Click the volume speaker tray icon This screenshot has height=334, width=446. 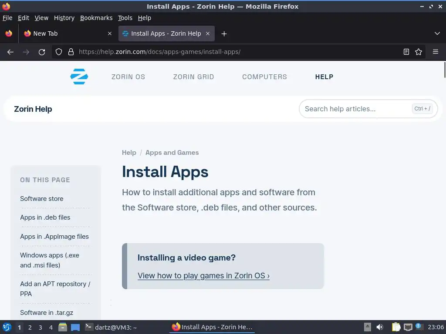point(380,327)
